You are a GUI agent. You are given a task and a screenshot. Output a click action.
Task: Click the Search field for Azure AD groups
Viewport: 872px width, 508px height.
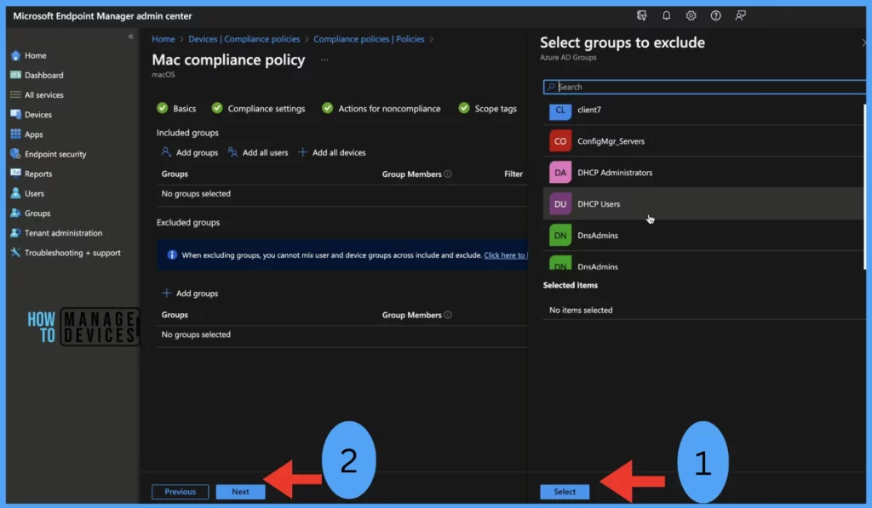pyautogui.click(x=704, y=87)
